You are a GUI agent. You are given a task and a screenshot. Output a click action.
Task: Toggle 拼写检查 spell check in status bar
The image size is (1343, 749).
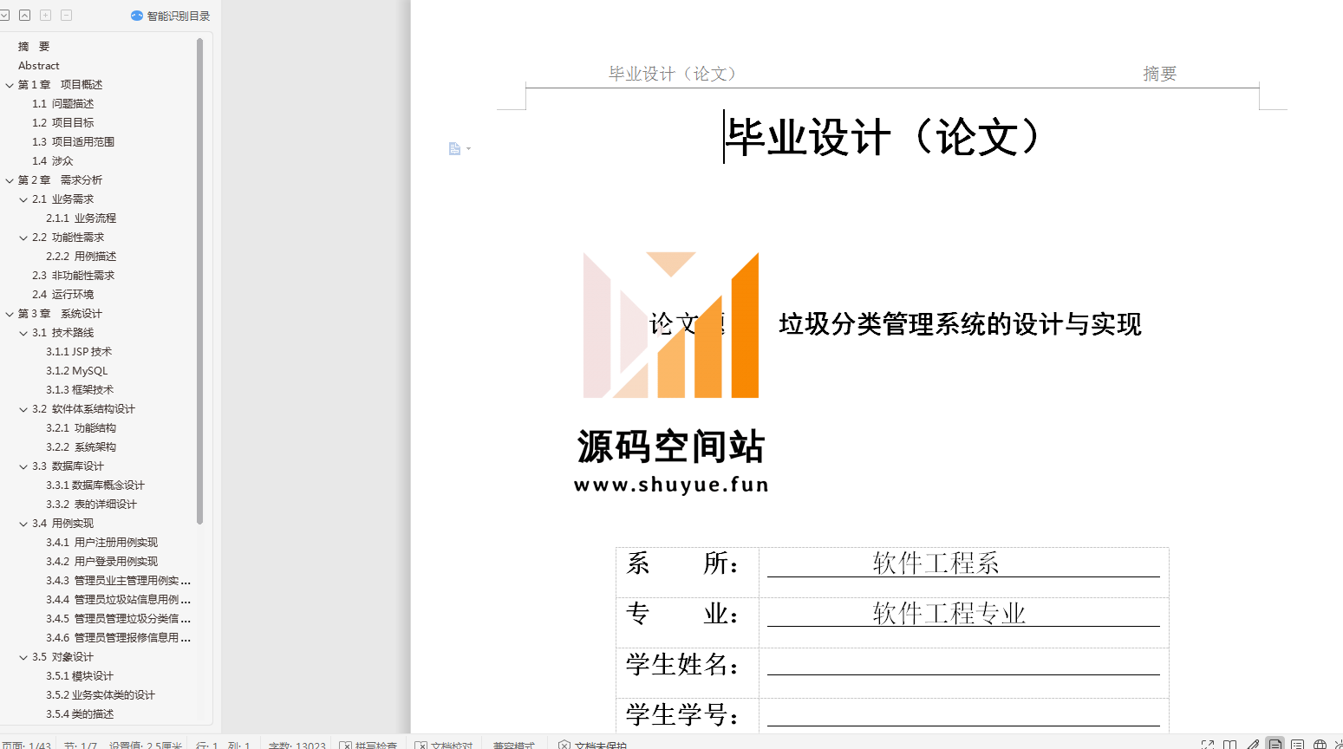(368, 745)
